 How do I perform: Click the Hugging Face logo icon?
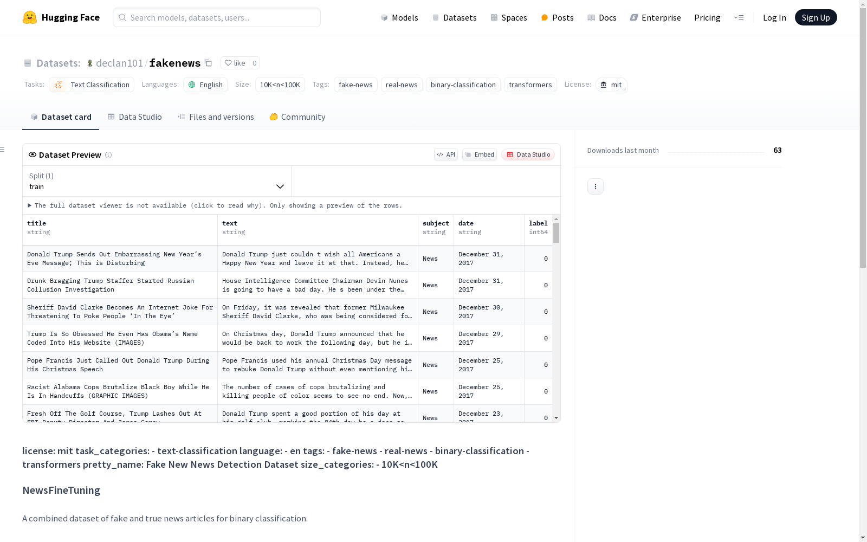(30, 17)
